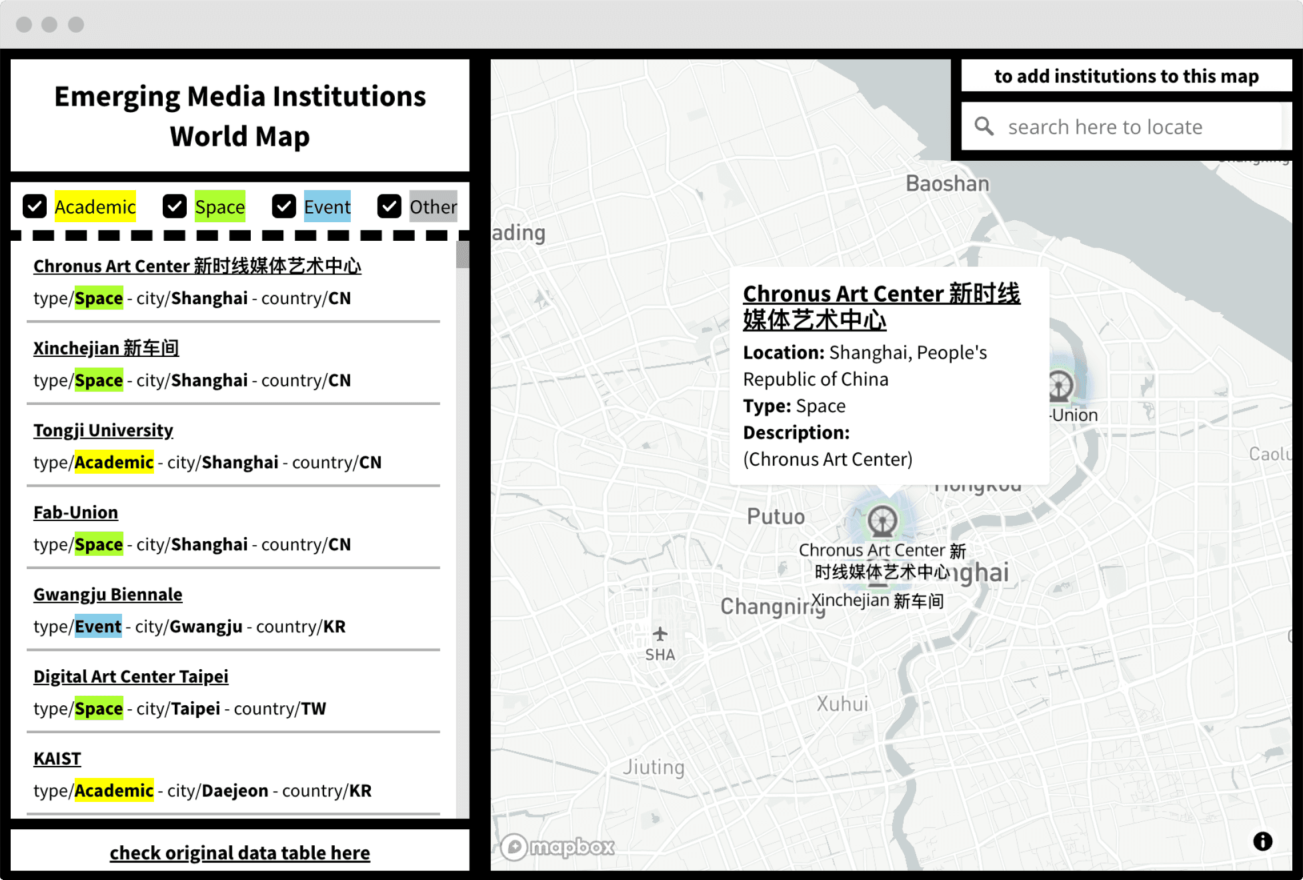Image resolution: width=1303 pixels, height=880 pixels.
Task: Select the Gwangju Biennale entry
Action: click(x=108, y=594)
